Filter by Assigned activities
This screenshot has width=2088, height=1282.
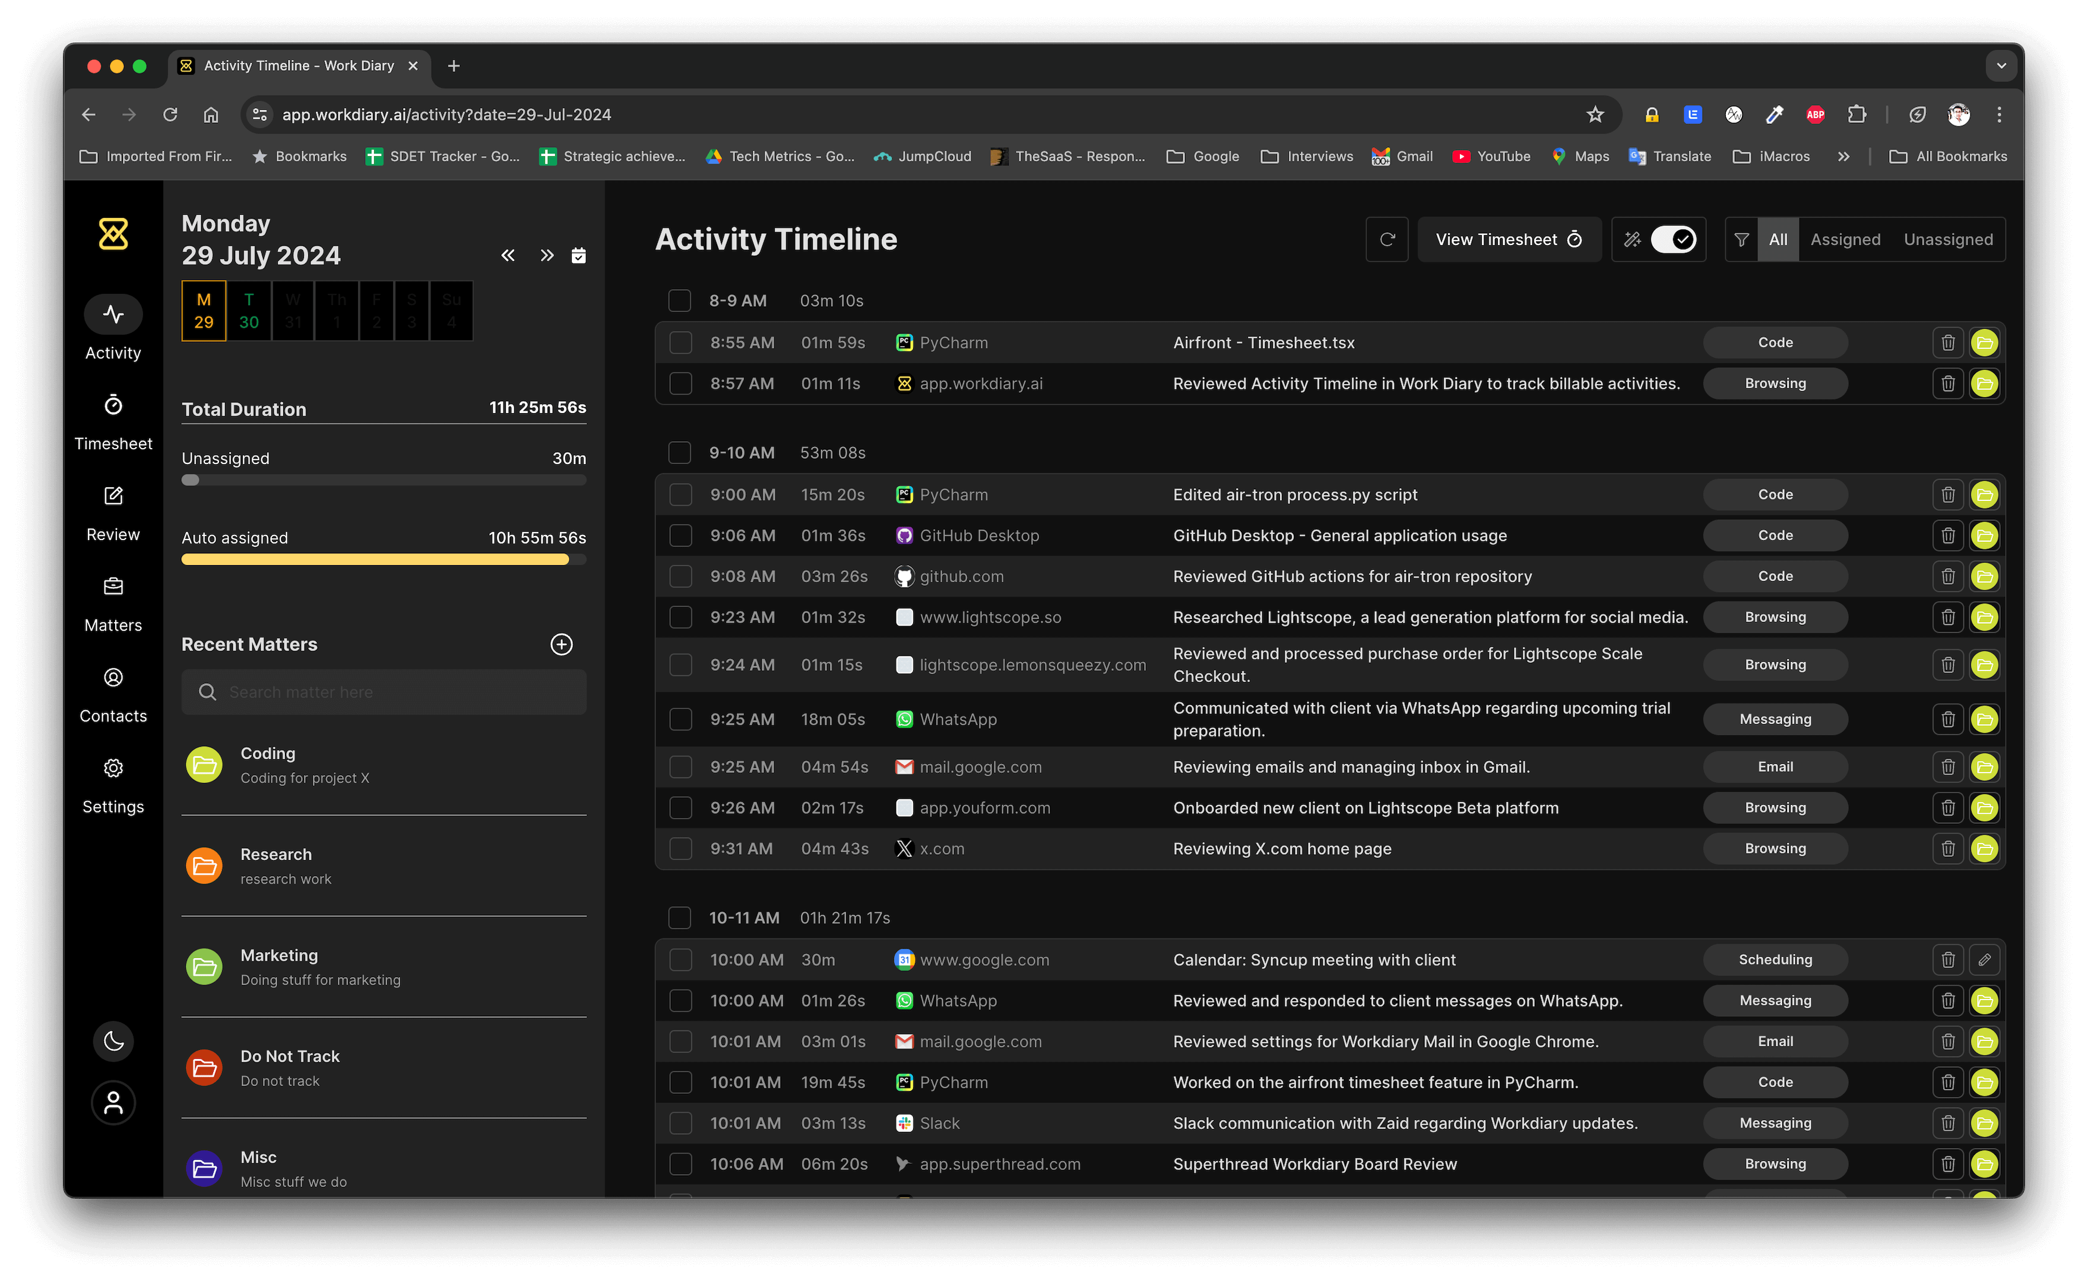coord(1845,240)
